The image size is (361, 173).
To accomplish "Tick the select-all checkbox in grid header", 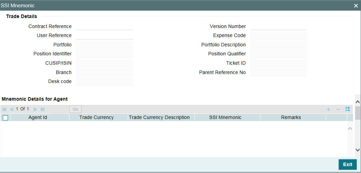I will click(5, 118).
